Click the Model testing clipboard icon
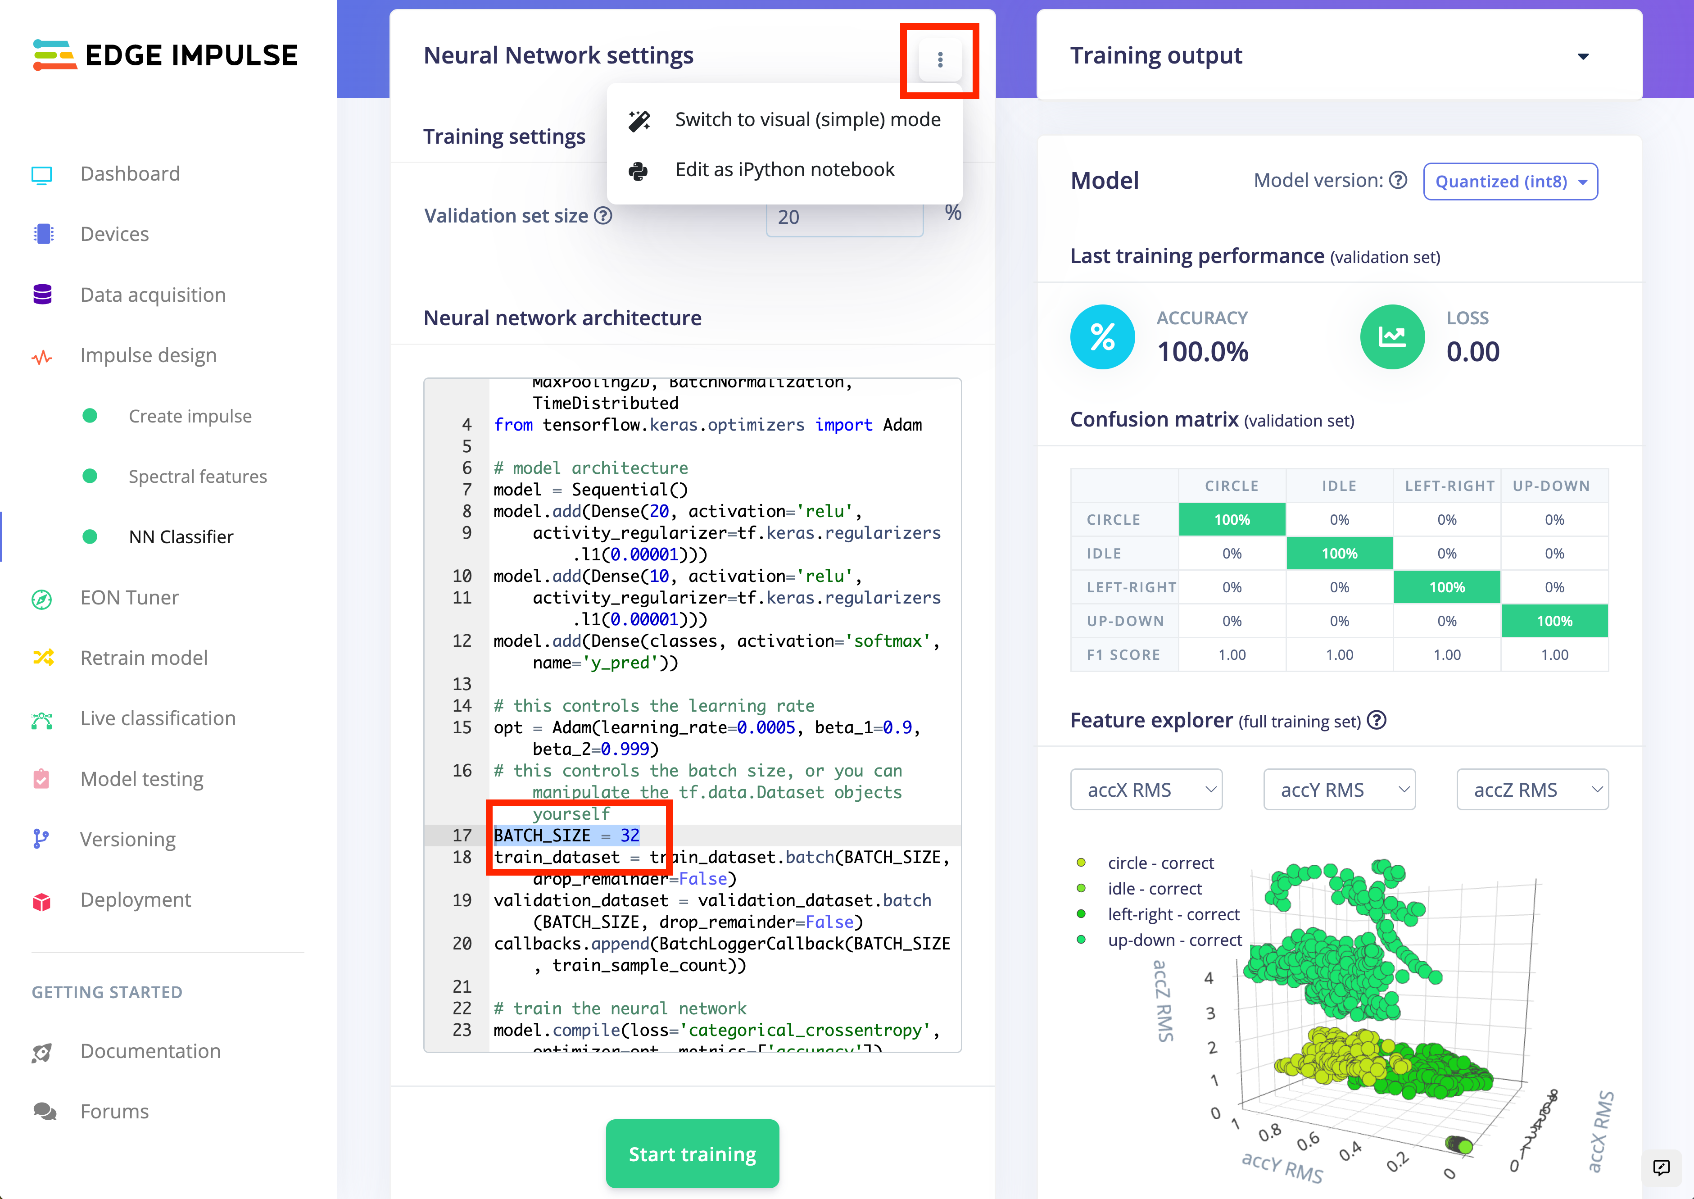Image resolution: width=1694 pixels, height=1199 pixels. tap(41, 778)
